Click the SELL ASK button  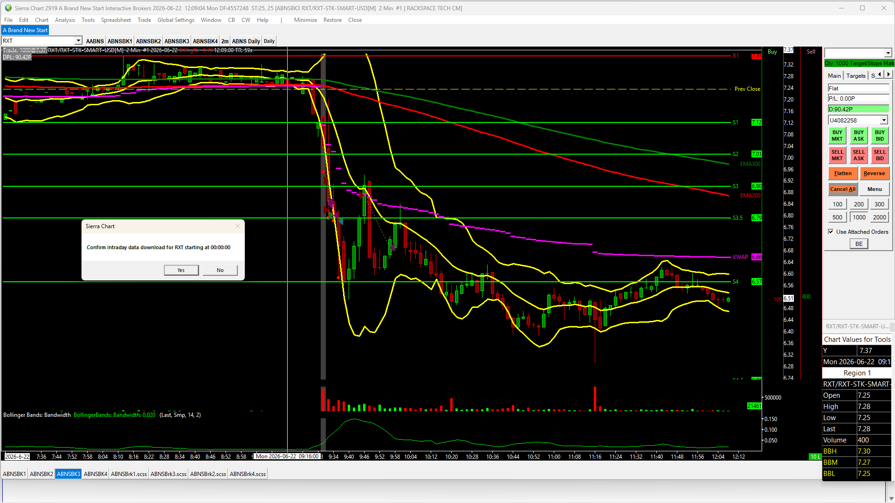click(859, 155)
